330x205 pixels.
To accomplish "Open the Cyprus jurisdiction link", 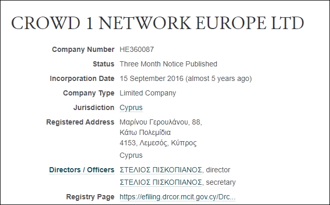I will (x=131, y=107).
